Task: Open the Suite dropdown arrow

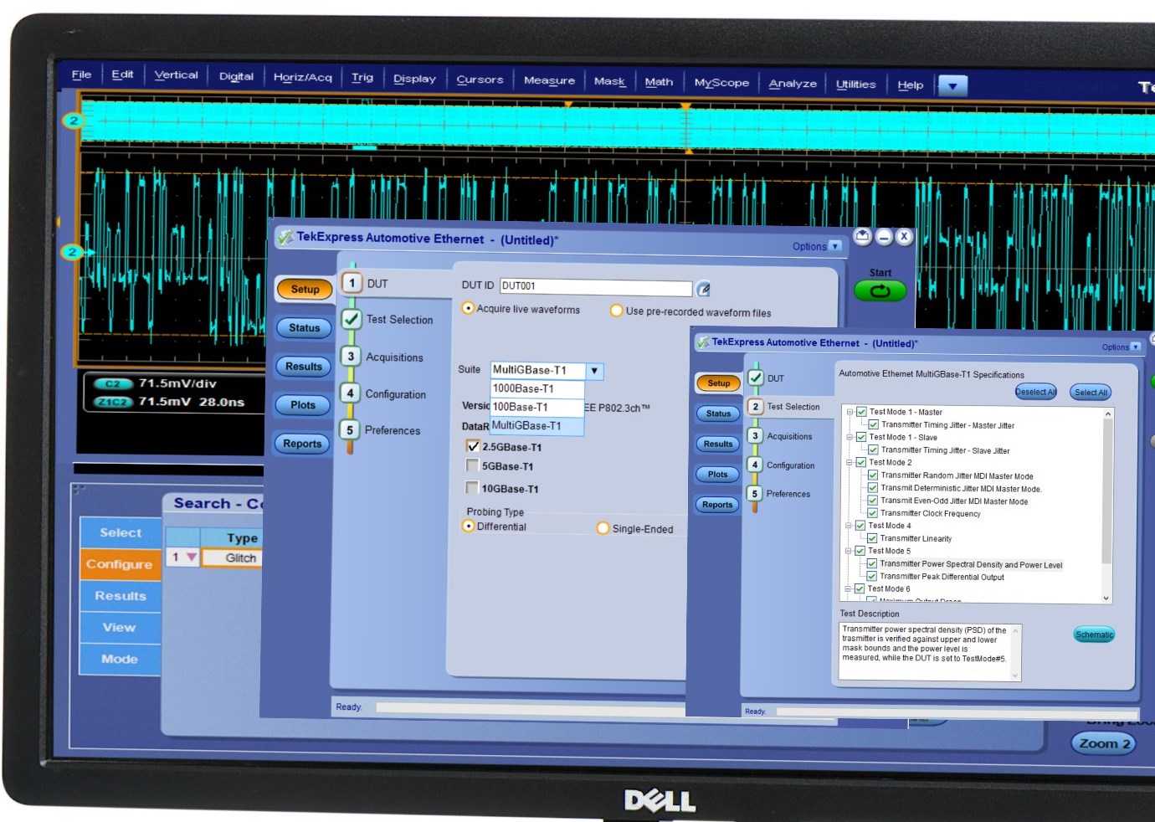Action: [594, 371]
